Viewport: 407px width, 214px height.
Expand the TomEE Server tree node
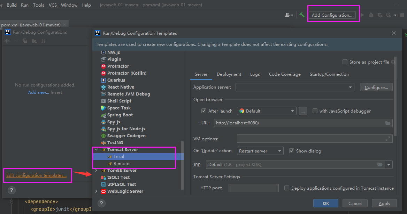[x=96, y=171]
